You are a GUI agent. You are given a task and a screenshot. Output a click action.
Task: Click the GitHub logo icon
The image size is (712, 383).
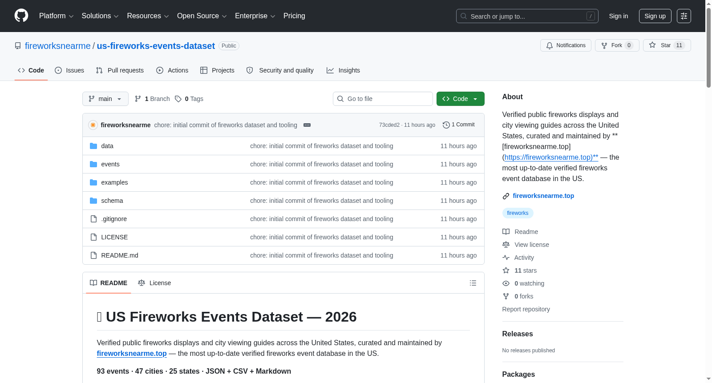21,16
